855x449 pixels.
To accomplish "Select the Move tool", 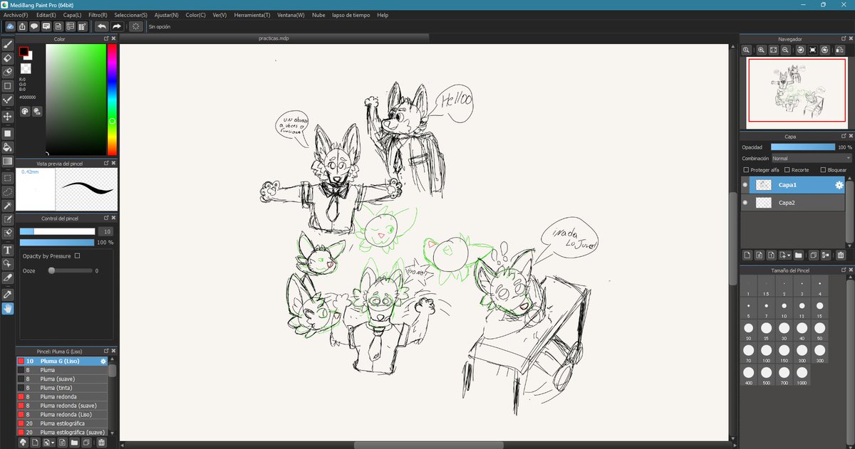I will (8, 116).
